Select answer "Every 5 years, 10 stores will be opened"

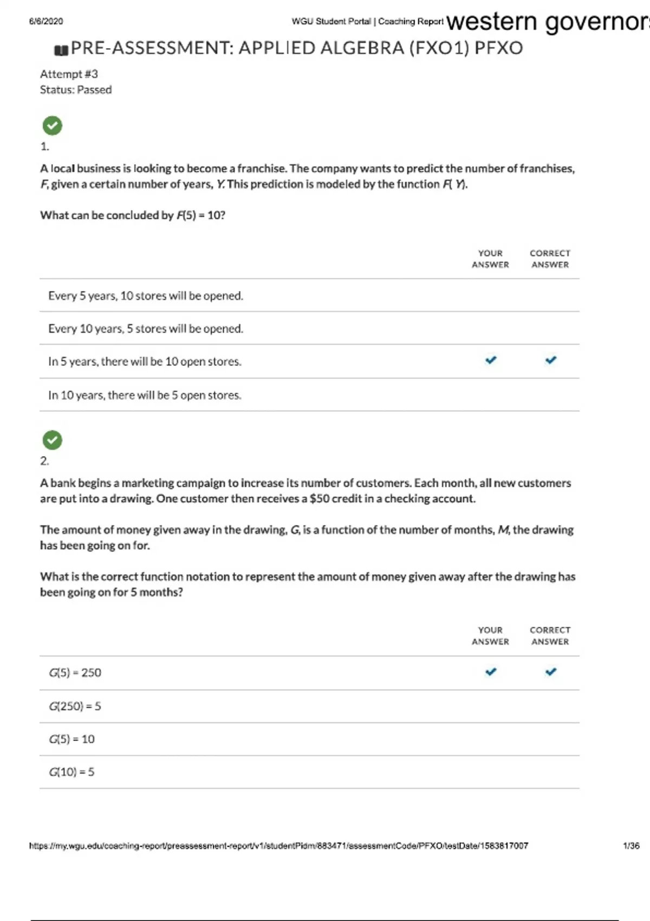pyautogui.click(x=146, y=296)
